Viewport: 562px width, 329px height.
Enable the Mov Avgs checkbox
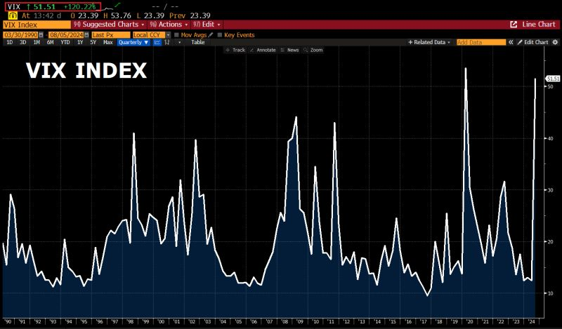pos(176,35)
